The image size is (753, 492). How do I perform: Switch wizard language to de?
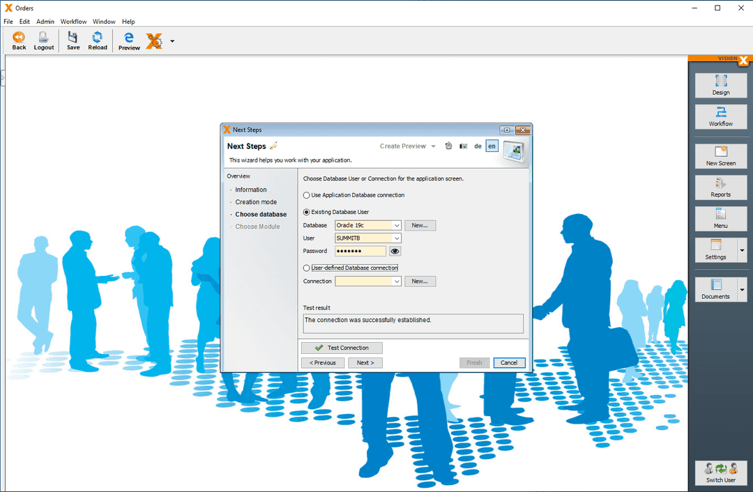coord(478,146)
